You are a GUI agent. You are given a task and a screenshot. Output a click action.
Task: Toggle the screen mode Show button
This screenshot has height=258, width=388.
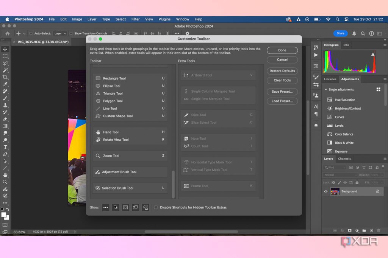135,207
